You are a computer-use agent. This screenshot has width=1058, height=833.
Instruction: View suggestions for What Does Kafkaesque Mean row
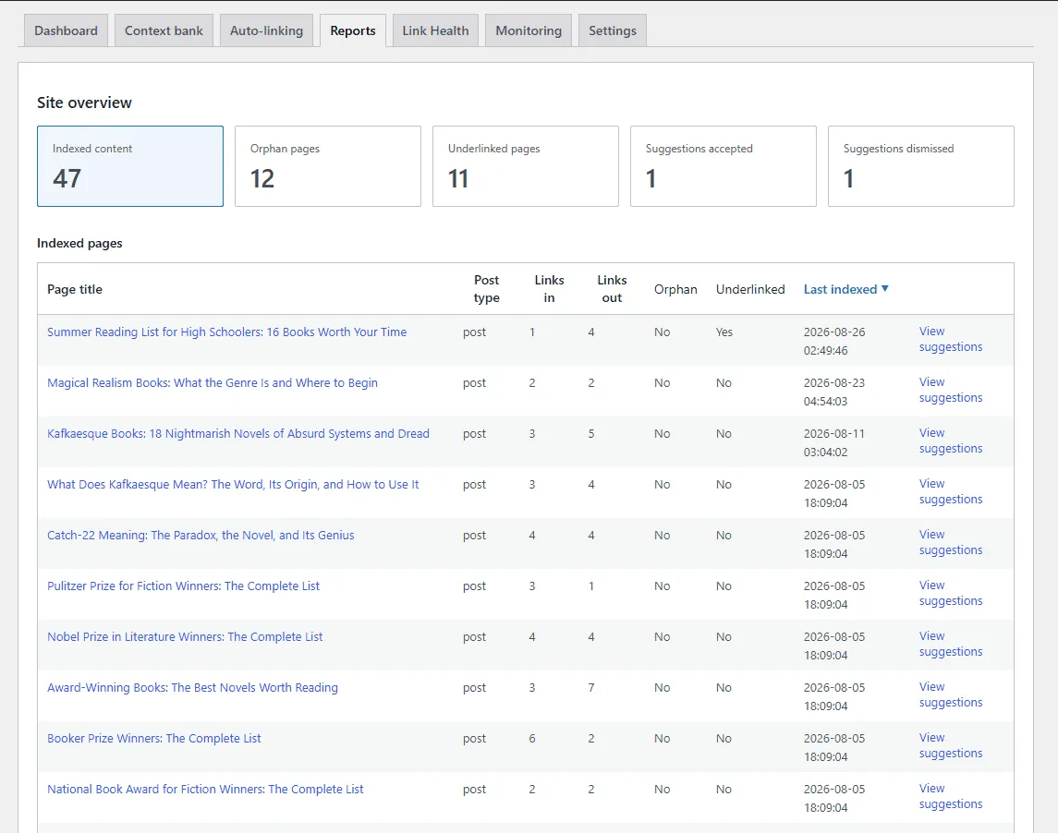tap(951, 491)
